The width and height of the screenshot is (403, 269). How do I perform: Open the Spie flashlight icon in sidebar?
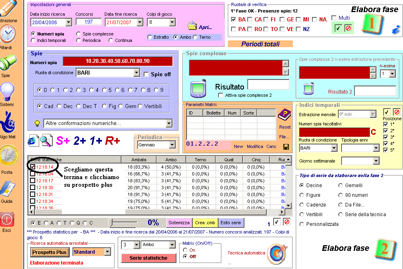[8, 63]
